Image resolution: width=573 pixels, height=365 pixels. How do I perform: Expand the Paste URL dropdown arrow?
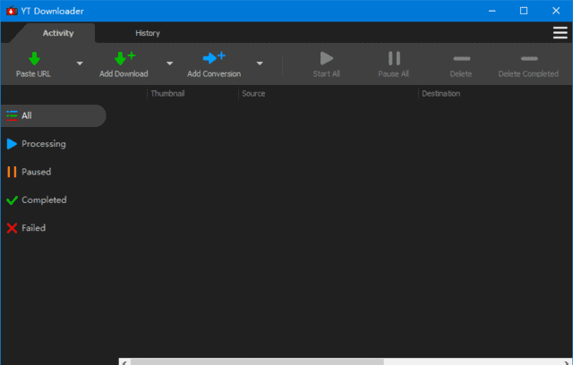coord(80,64)
